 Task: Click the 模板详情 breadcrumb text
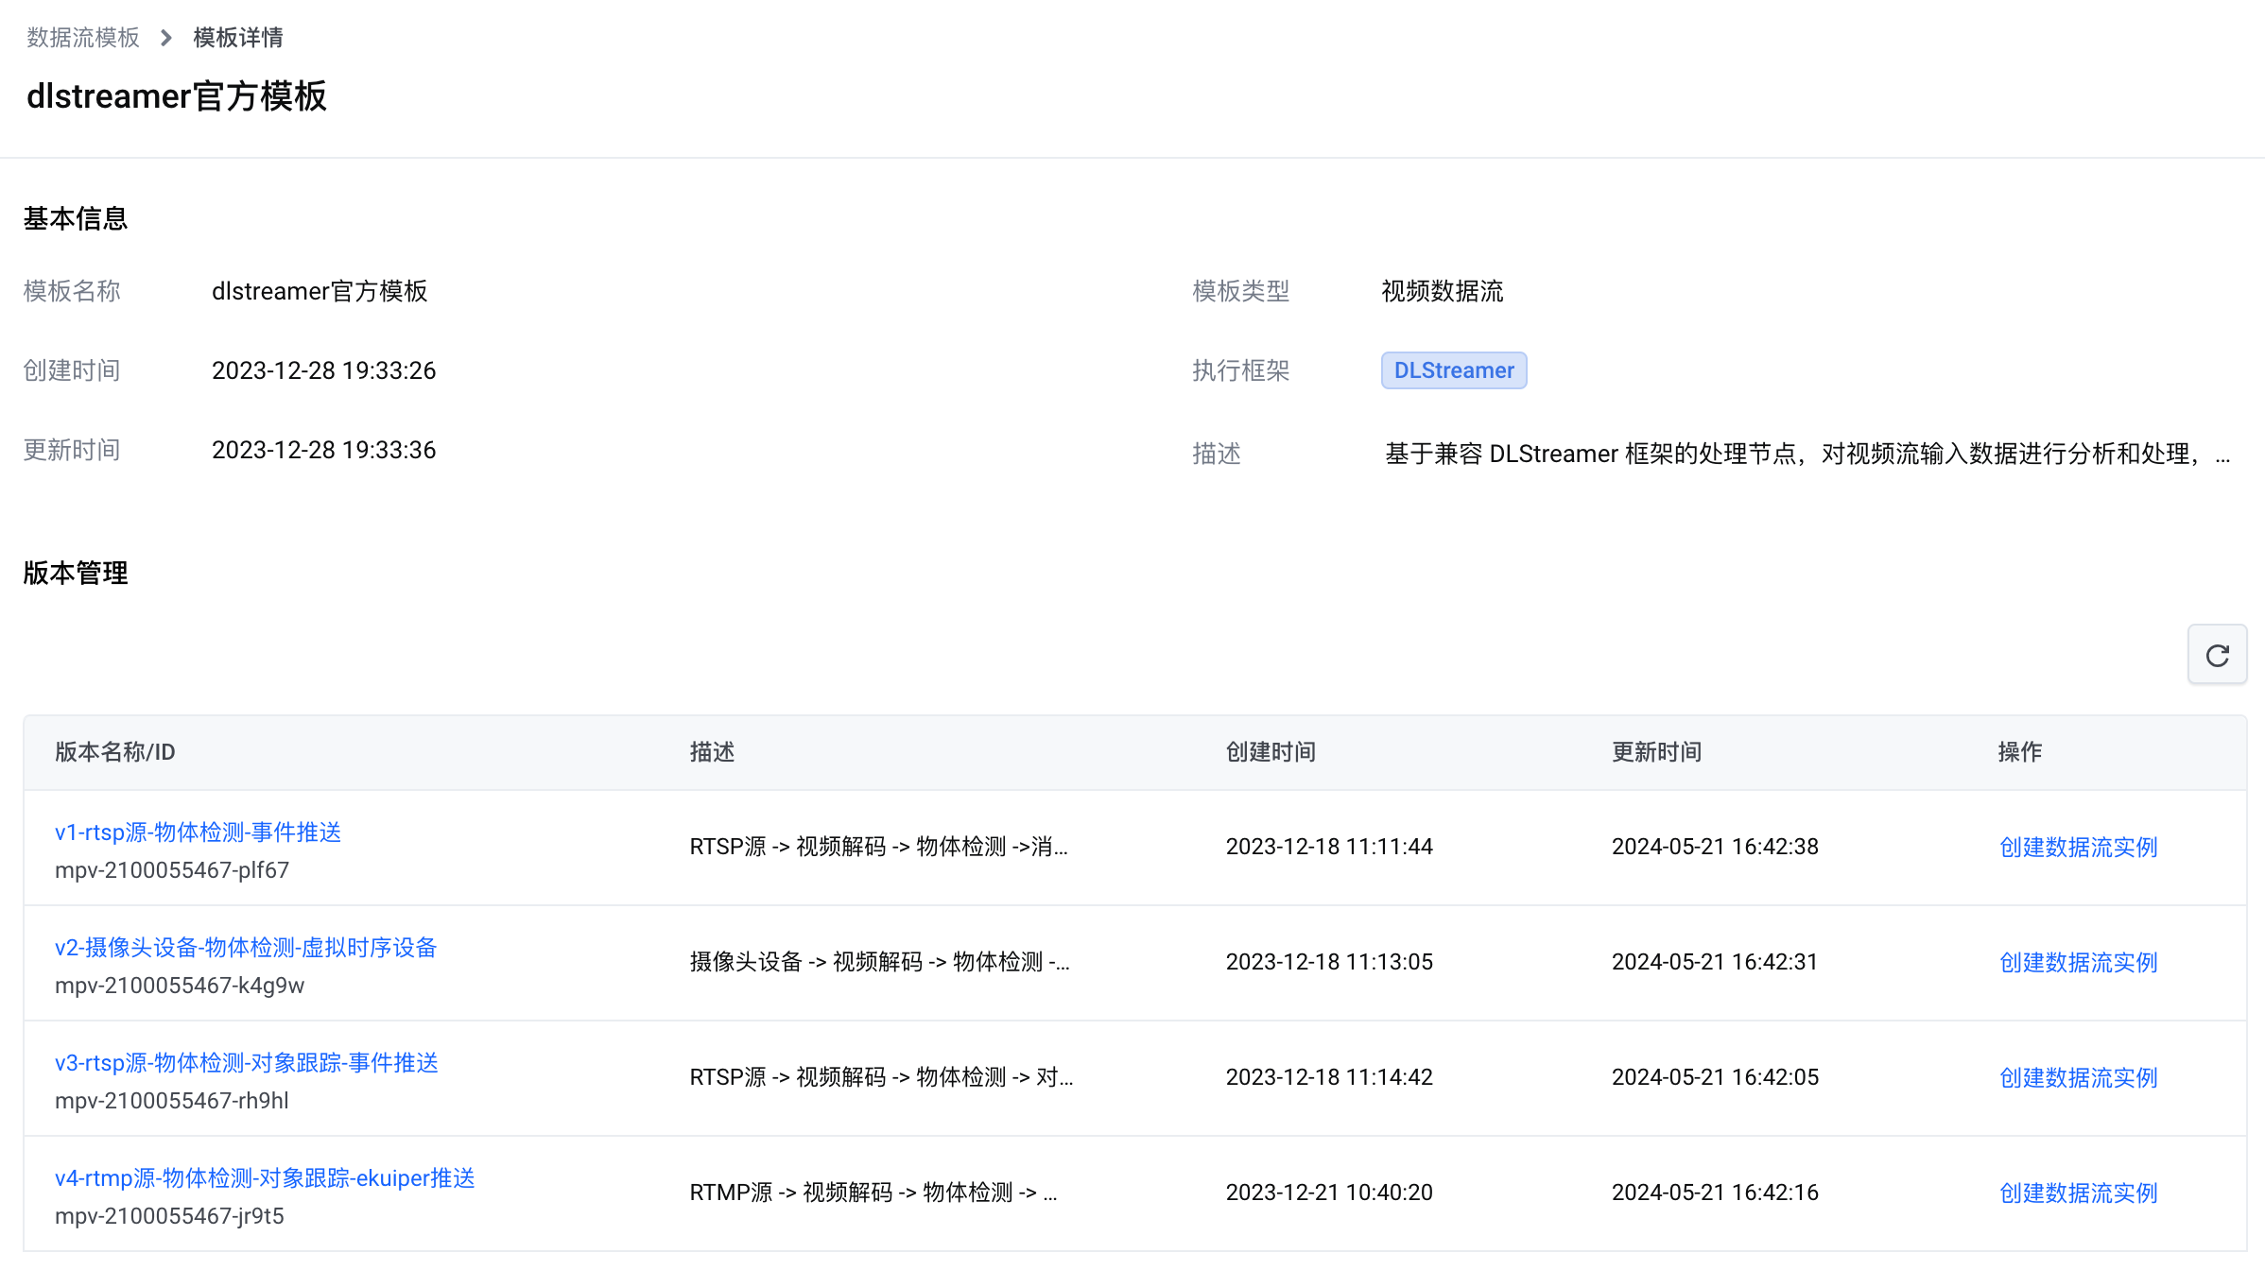[238, 38]
